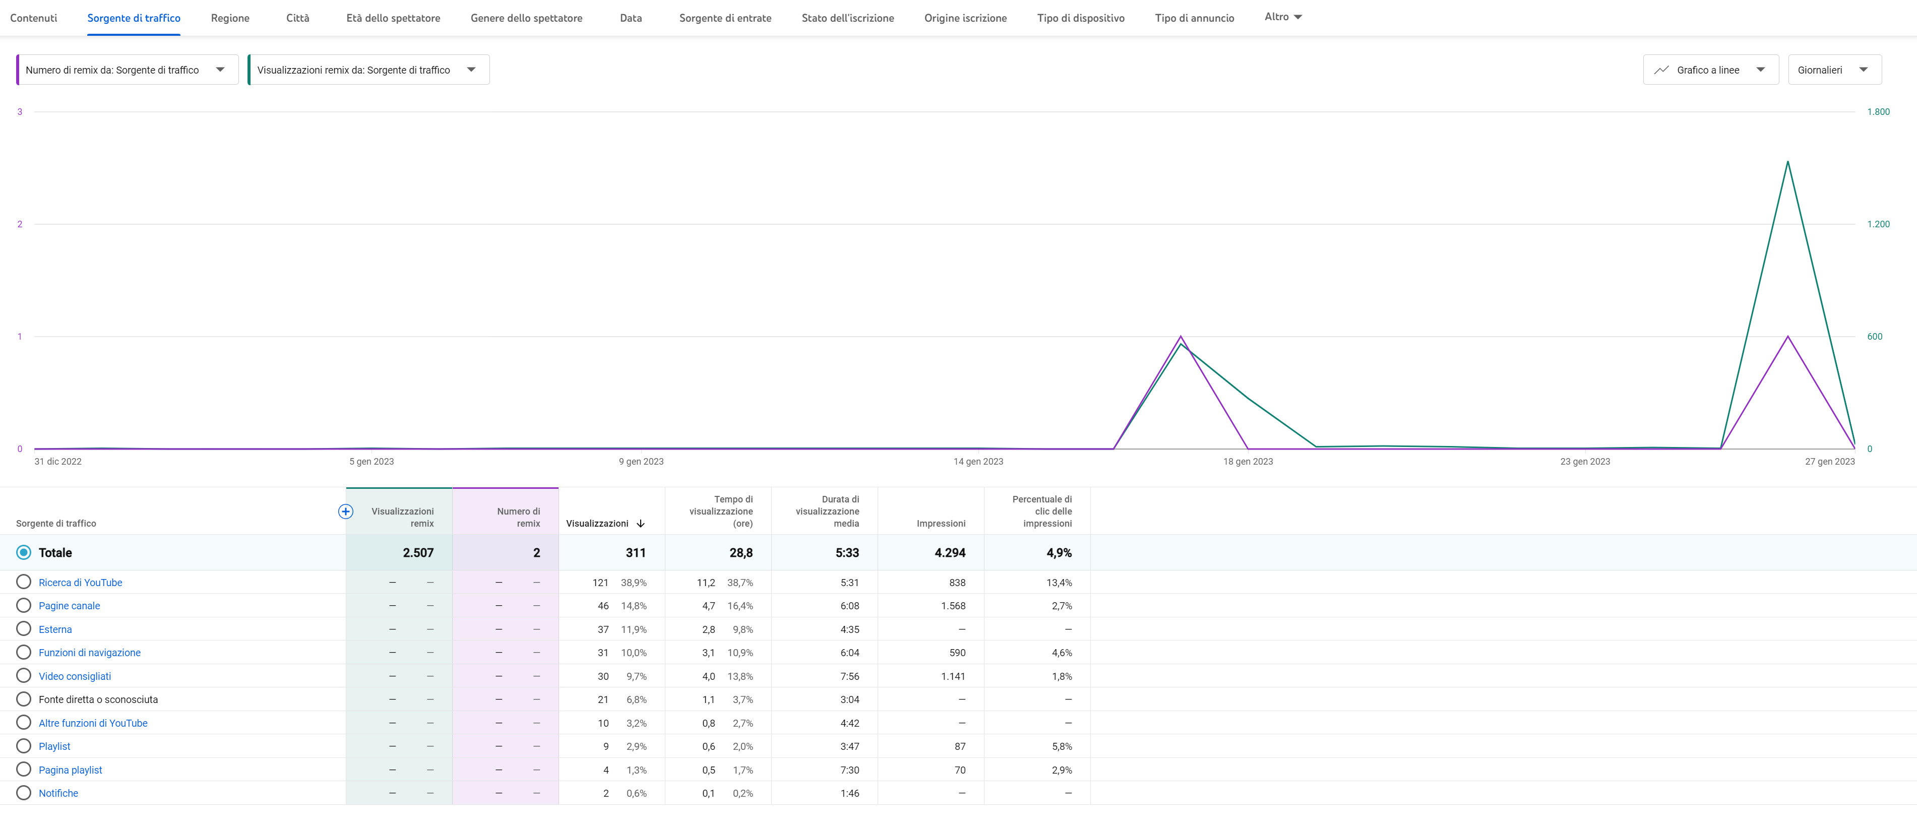Viewport: 1917px width, 829px height.
Task: Select the Video consigliati radio button
Action: 24,676
